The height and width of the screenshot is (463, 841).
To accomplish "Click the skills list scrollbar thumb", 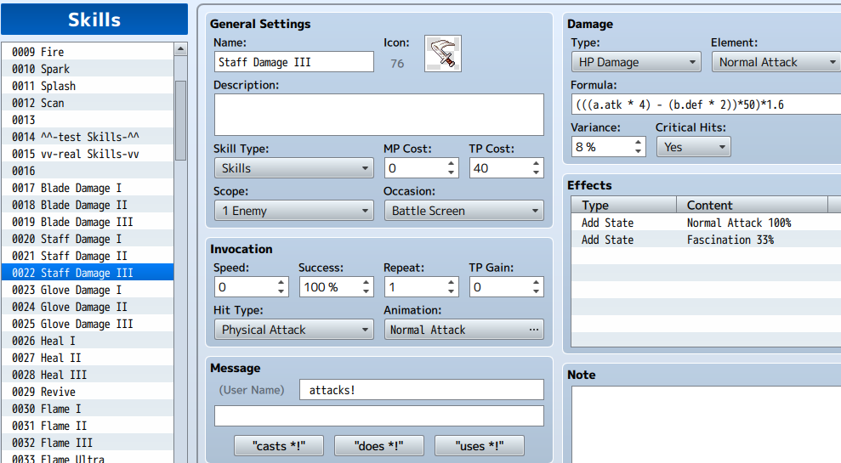I will (x=181, y=121).
